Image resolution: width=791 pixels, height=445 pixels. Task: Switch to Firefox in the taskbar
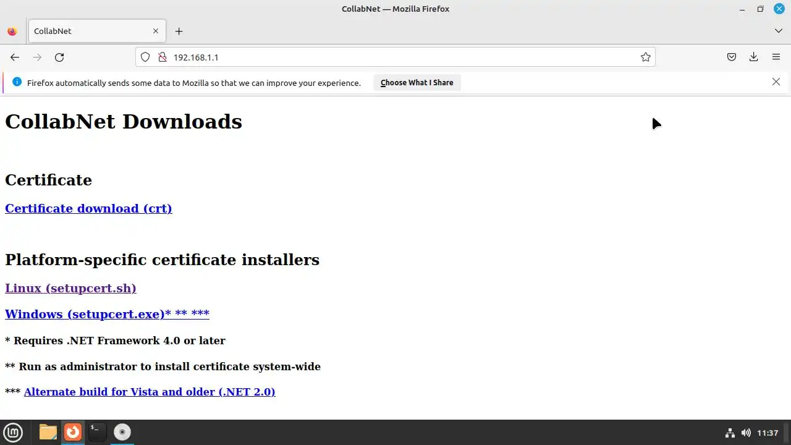click(x=73, y=432)
